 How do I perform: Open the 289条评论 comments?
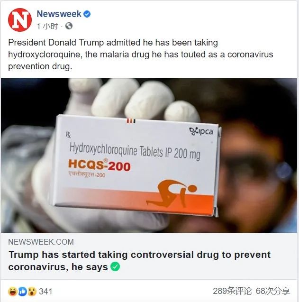232,291
